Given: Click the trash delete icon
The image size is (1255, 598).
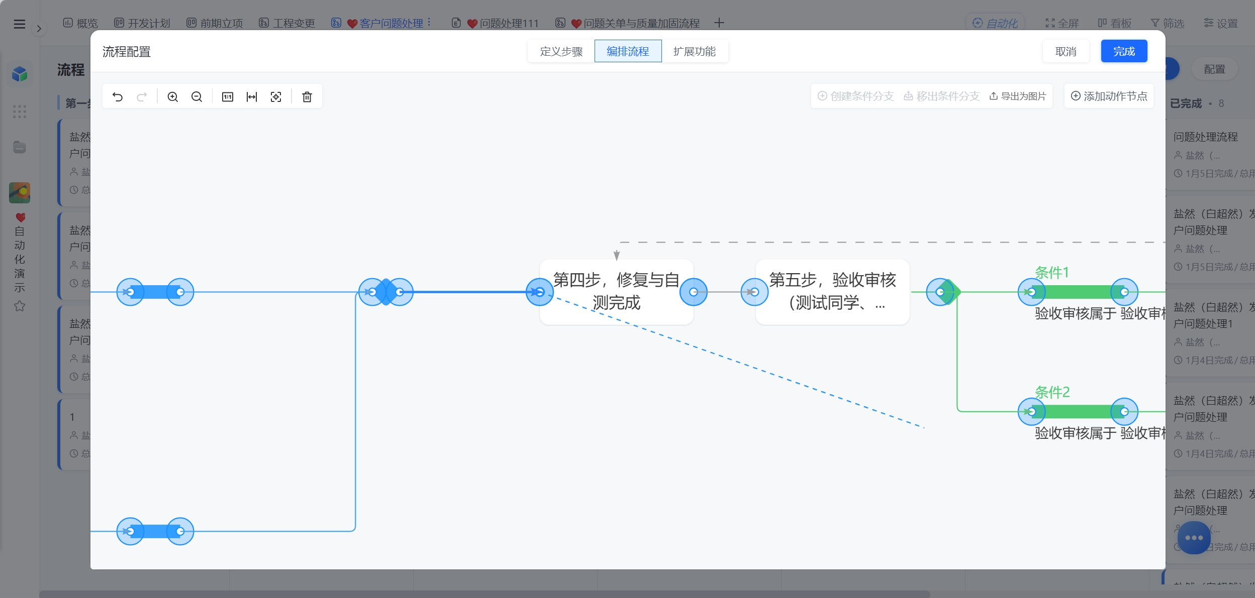Looking at the screenshot, I should coord(307,96).
